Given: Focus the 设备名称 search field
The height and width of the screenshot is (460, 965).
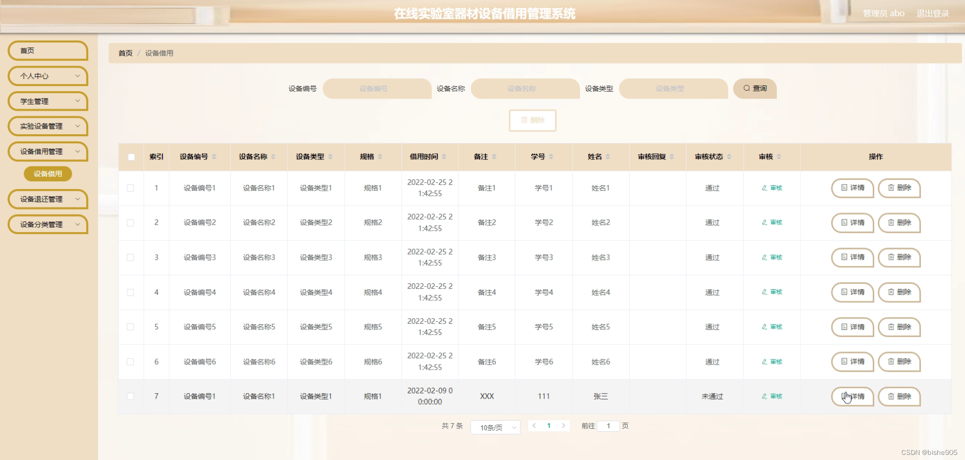Looking at the screenshot, I should point(525,89).
